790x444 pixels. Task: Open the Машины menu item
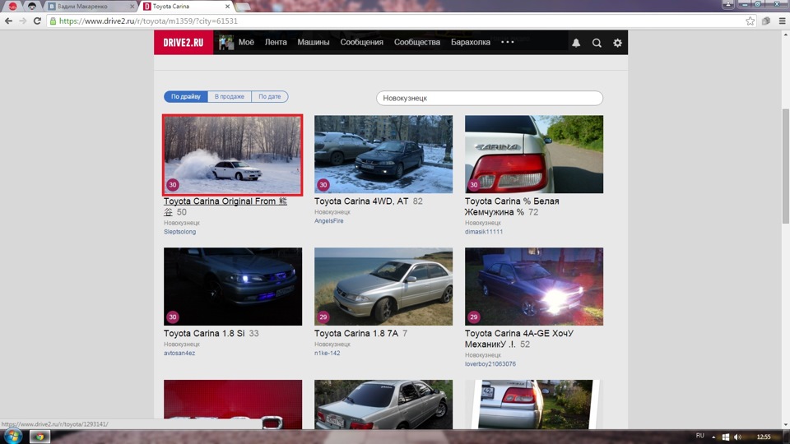tap(314, 42)
